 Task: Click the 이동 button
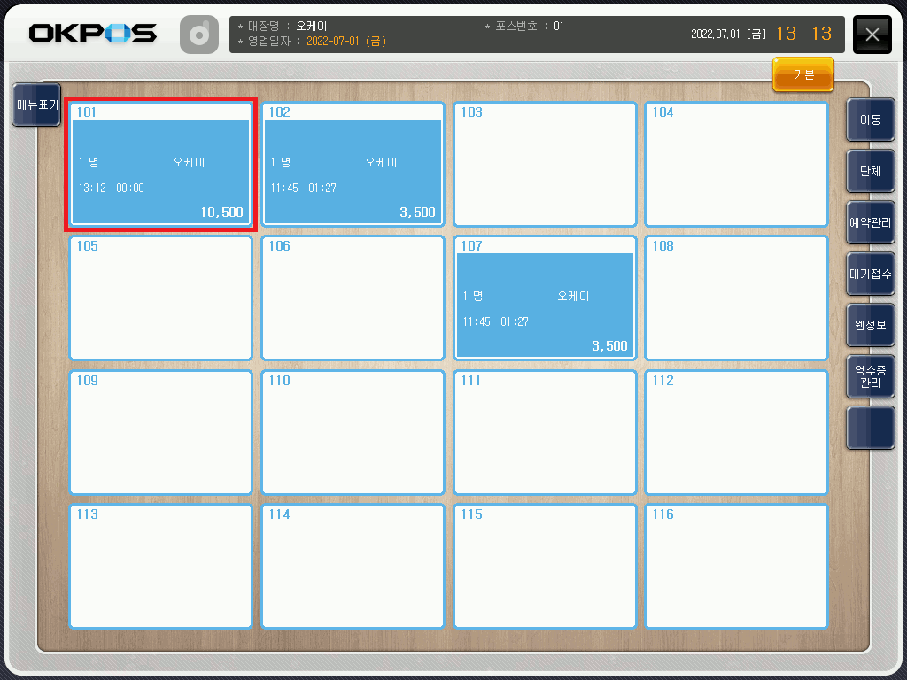point(870,120)
